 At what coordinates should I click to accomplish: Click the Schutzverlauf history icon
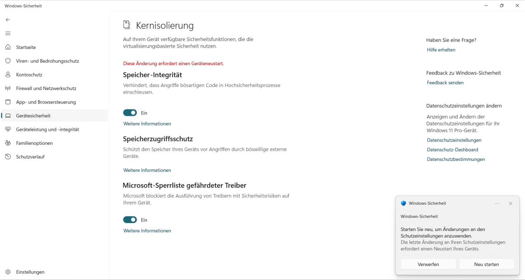(x=8, y=157)
